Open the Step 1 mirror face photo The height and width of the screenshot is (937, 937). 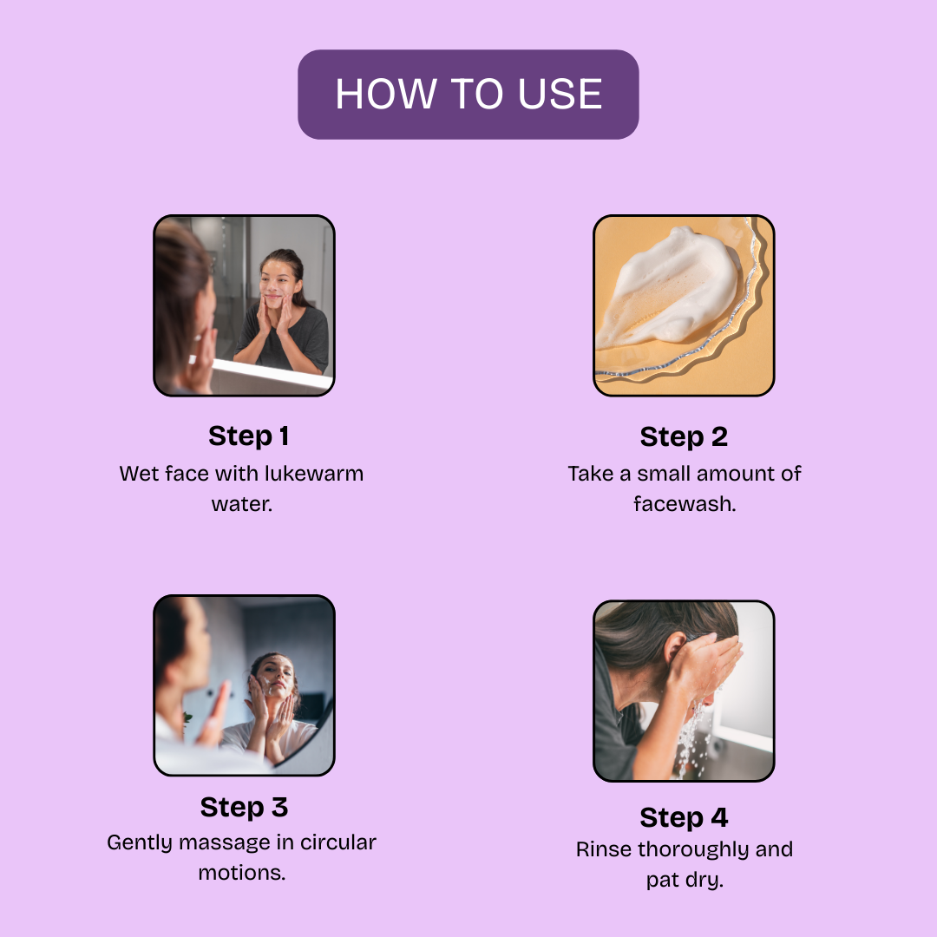(x=244, y=305)
